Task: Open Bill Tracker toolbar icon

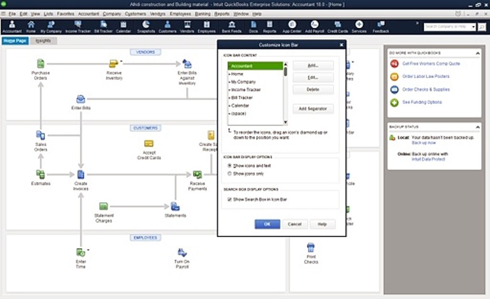Action: click(103, 27)
